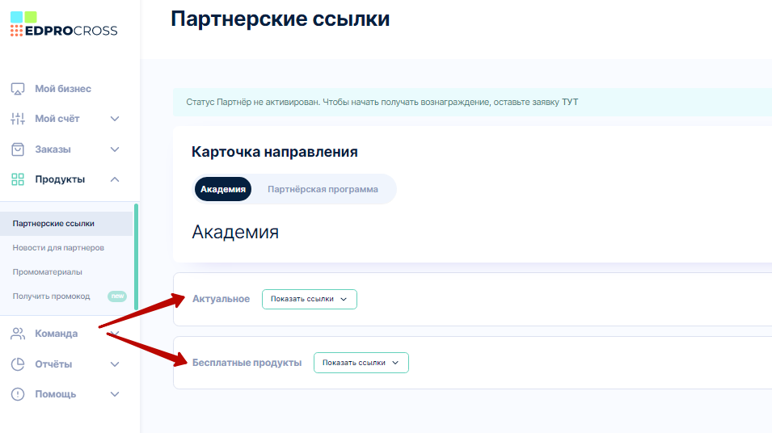Select the Академия tab
This screenshot has height=433, width=772.
(223, 189)
